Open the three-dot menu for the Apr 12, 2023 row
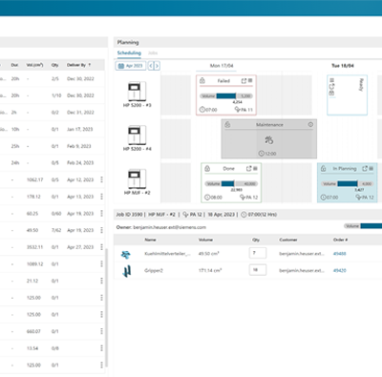Screen dimensions: 382x377 [101, 179]
